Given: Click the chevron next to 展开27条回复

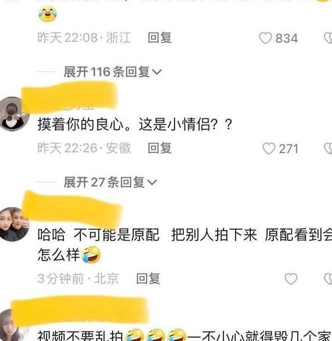Looking at the screenshot, I should point(152,182).
